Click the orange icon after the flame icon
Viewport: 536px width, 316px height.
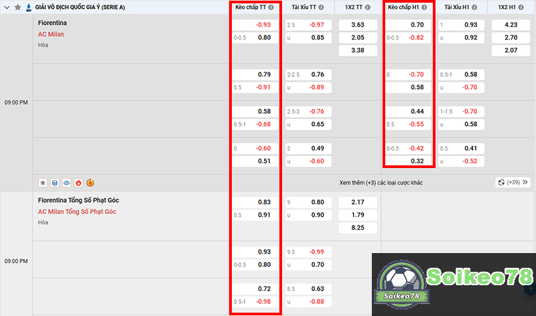(x=90, y=182)
